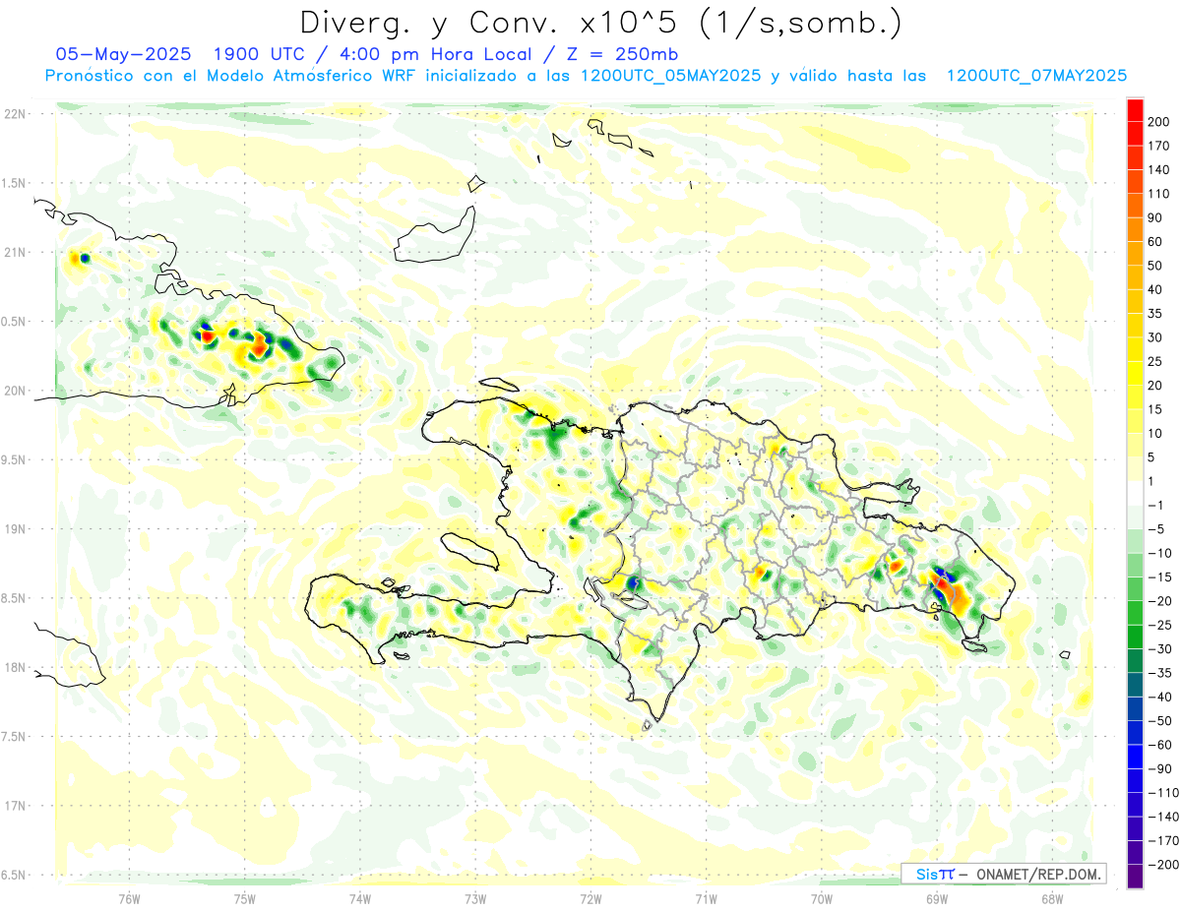Image resolution: width=1181 pixels, height=912 pixels.
Task: Pick the white swatch between 1 and -1
Action: point(1135,493)
